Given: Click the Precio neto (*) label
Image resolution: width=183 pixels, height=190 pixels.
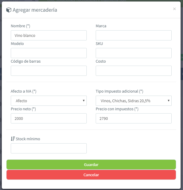Looking at the screenshot, I should click(23, 109).
